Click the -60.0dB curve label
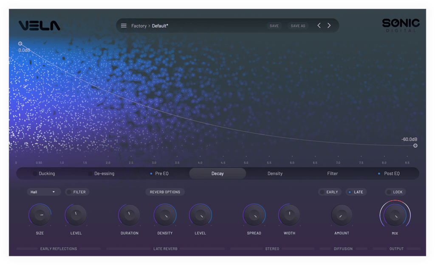The image size is (435, 265). pyautogui.click(x=409, y=139)
